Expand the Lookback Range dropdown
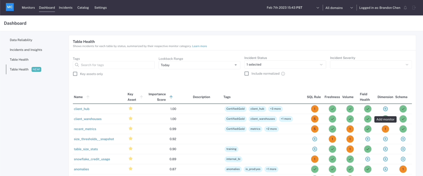Screen dimensions: 423x176 coord(199,65)
